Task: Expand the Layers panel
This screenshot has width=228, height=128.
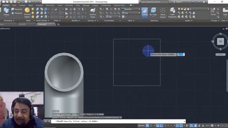Action: [x=189, y=21]
